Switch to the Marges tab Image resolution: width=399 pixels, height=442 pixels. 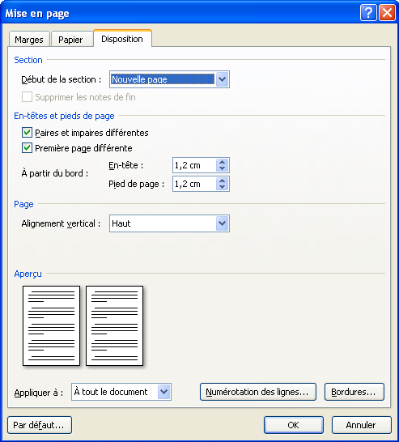pyautogui.click(x=29, y=40)
